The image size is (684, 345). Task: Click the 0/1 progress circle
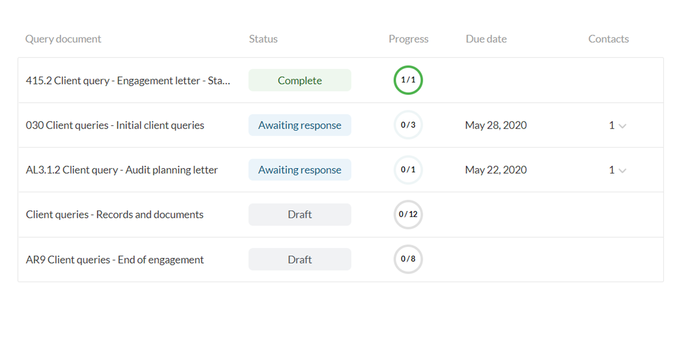click(x=408, y=170)
